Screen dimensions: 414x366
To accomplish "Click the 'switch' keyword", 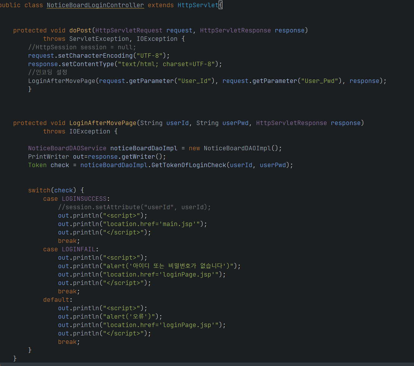I will tap(39, 190).
